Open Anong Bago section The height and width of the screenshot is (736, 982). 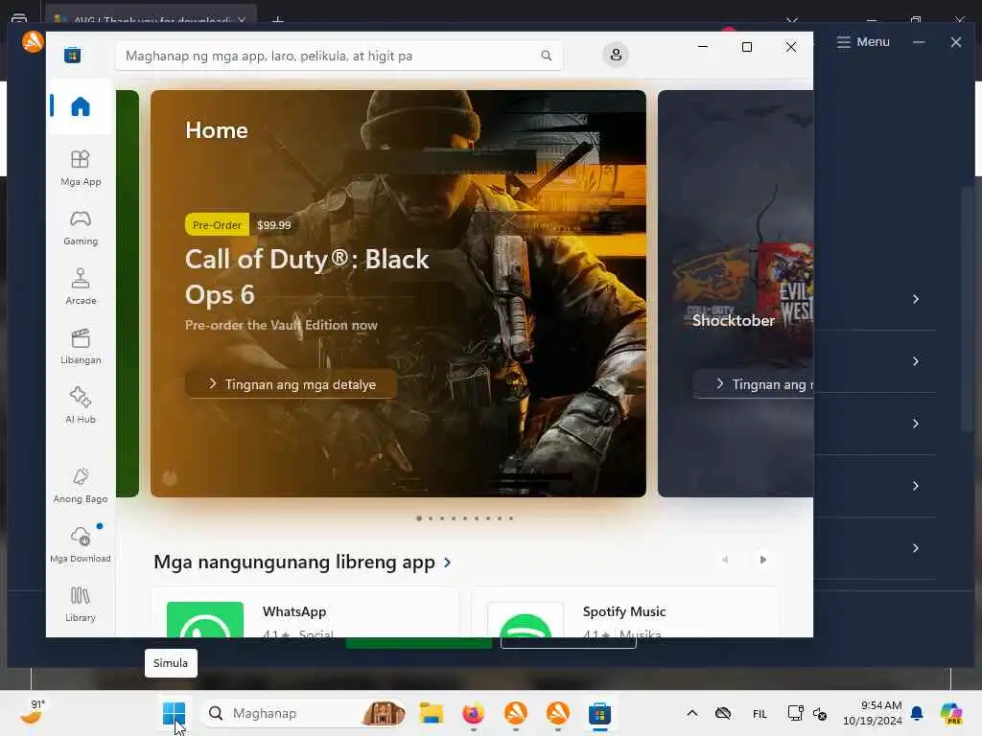coord(81,486)
